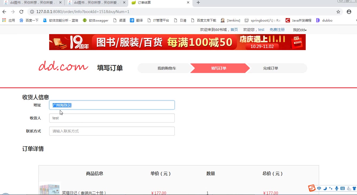This screenshot has height=195, width=357.
Task: Go back to the previous page
Action: point(4,12)
